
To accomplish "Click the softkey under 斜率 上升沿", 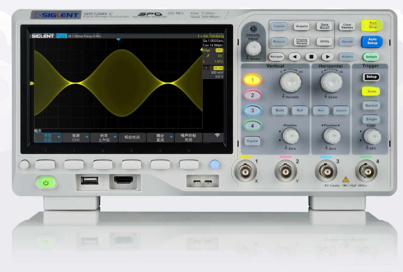I will coord(103,164).
